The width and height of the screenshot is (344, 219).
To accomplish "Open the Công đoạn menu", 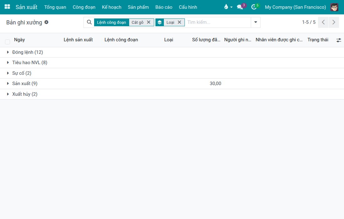I will click(84, 7).
